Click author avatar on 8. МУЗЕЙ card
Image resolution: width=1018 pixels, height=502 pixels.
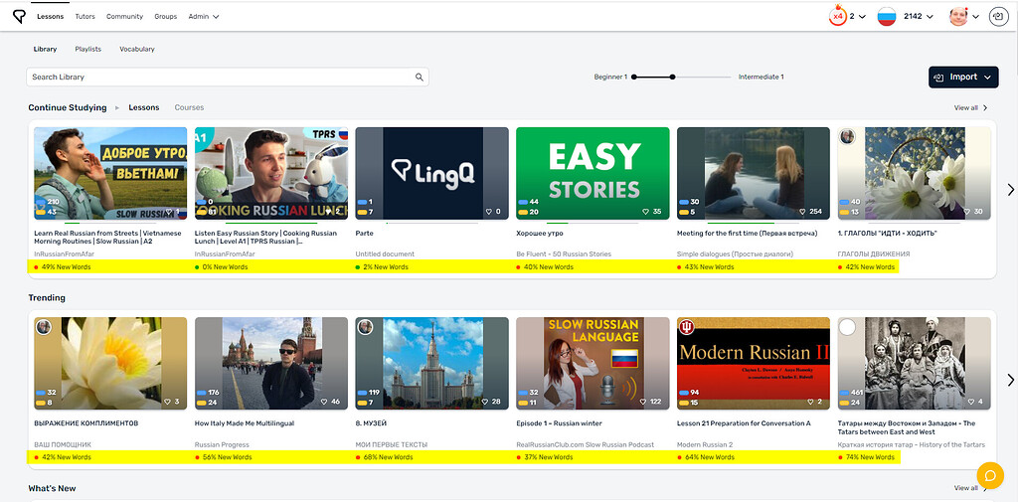click(x=365, y=327)
